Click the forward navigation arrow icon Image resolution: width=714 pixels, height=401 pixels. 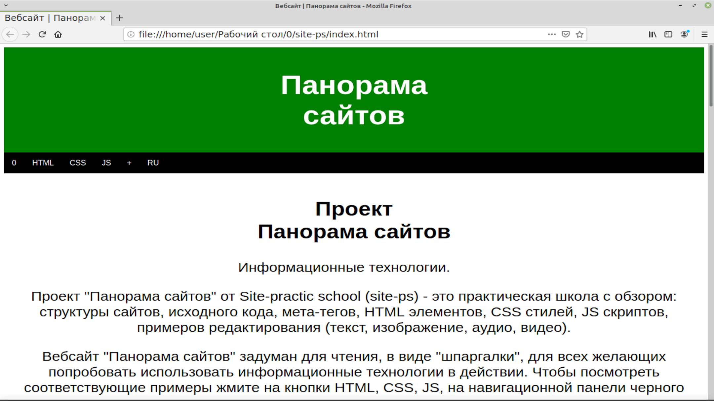click(x=26, y=34)
